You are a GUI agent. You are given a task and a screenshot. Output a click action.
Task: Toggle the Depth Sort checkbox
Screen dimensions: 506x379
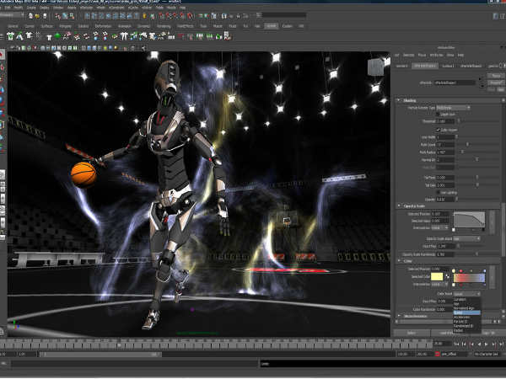[x=438, y=115]
